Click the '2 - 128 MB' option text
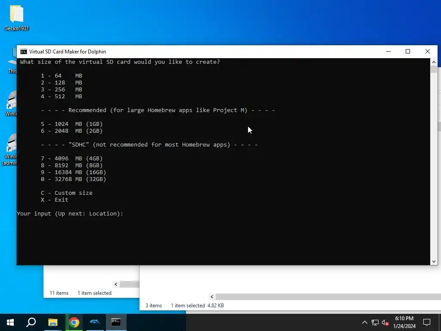The height and width of the screenshot is (331, 441). 61,82
